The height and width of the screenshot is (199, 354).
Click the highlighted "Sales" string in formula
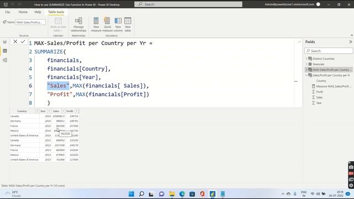point(58,86)
